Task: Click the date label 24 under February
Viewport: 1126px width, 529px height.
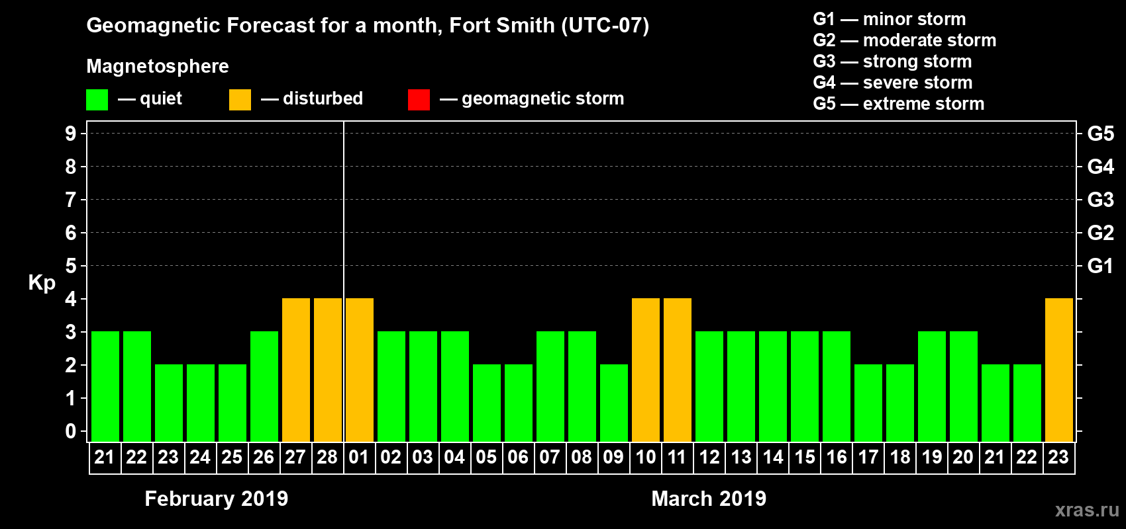Action: pyautogui.click(x=200, y=458)
